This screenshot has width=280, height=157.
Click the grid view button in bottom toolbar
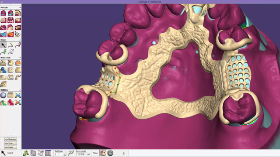click(48, 153)
